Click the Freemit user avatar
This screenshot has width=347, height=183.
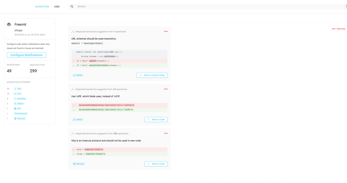9,24
